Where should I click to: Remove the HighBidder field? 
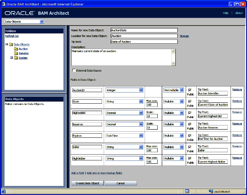tap(237, 158)
